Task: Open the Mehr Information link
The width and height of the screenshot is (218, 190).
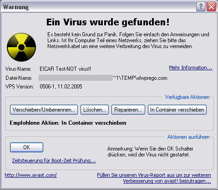Action: click(191, 68)
